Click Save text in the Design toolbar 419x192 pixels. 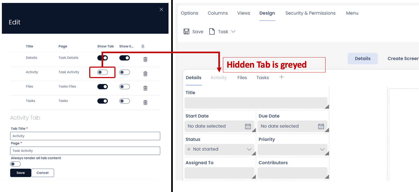point(198,32)
